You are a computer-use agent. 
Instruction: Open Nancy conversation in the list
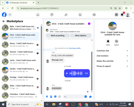pos(20,45)
